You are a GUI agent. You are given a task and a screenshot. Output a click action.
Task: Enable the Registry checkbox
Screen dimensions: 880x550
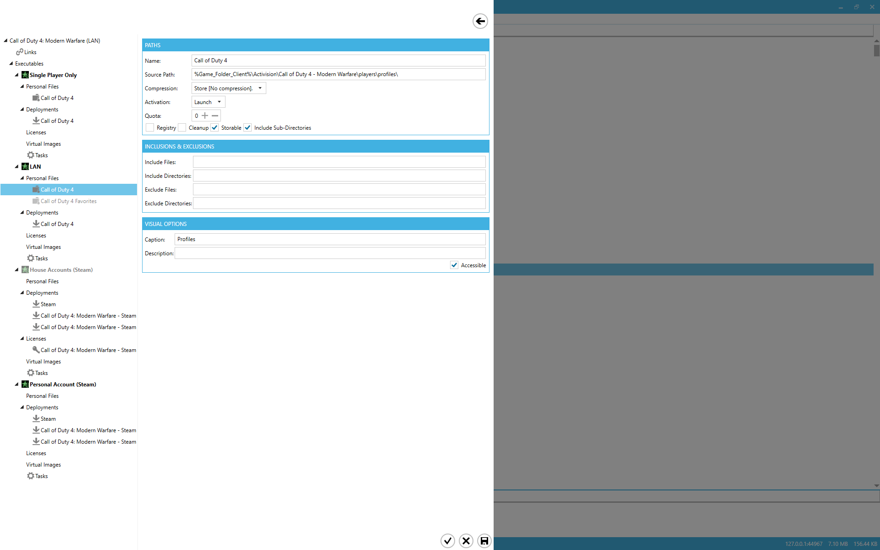click(150, 128)
